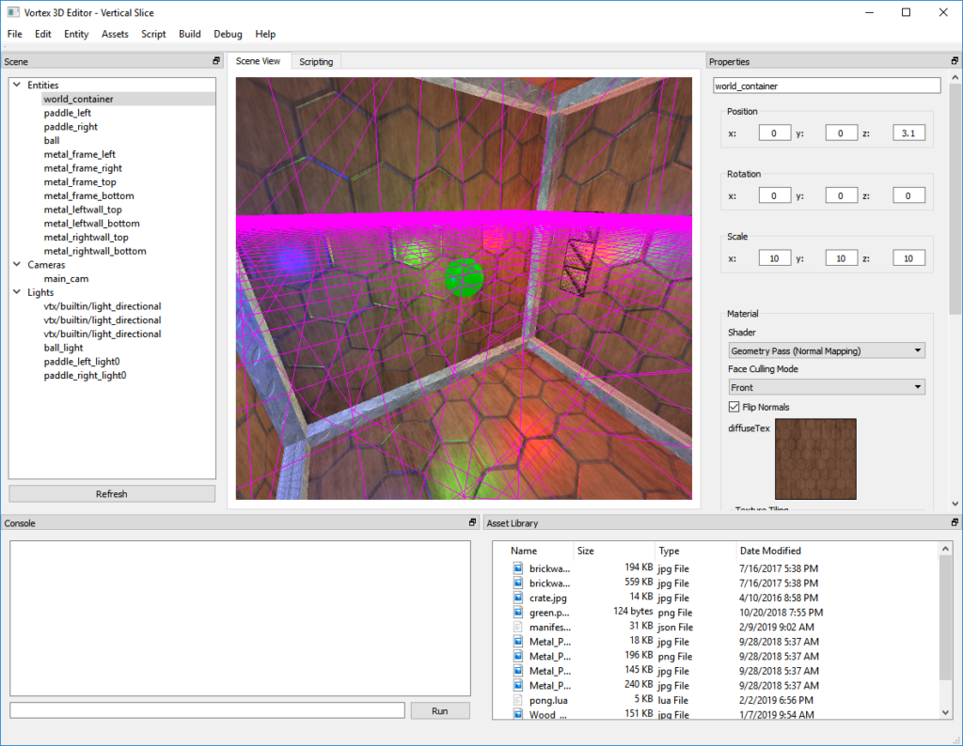Screen dimensions: 963x746
Task: Undock the Scene panel with float icon
Action: pos(216,62)
